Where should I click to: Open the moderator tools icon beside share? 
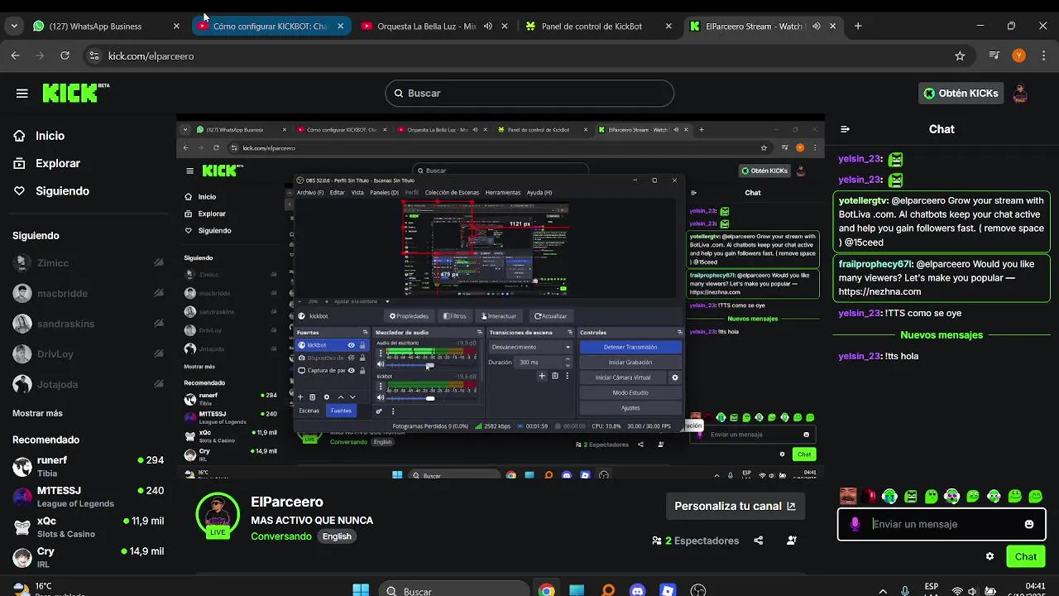coord(791,541)
